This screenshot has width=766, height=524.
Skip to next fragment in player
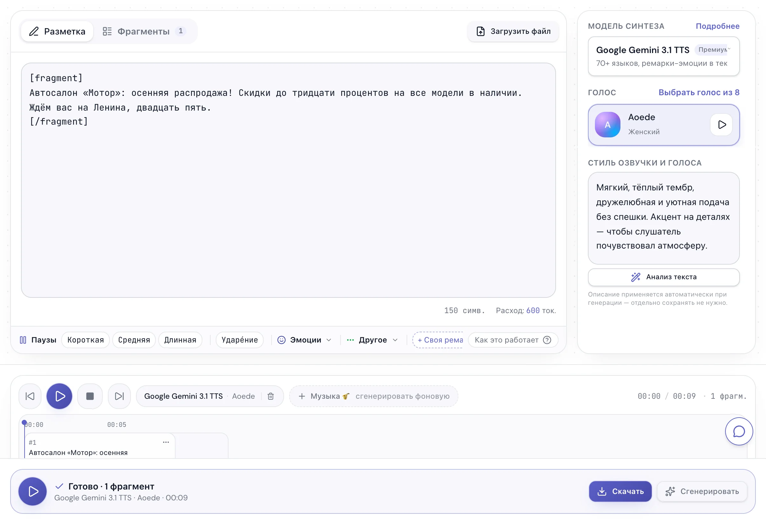[x=119, y=396]
